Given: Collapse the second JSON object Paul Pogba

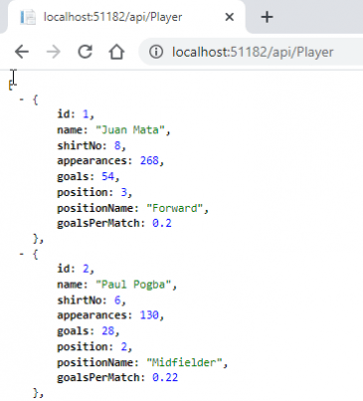Looking at the screenshot, I should (x=22, y=254).
